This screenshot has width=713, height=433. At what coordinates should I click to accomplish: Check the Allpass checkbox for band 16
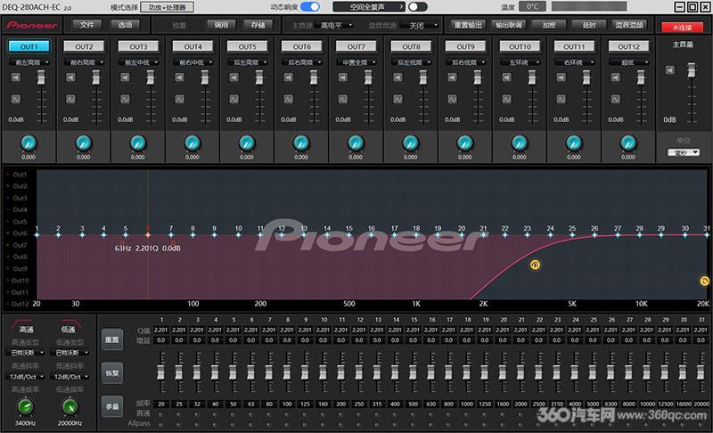point(431,423)
